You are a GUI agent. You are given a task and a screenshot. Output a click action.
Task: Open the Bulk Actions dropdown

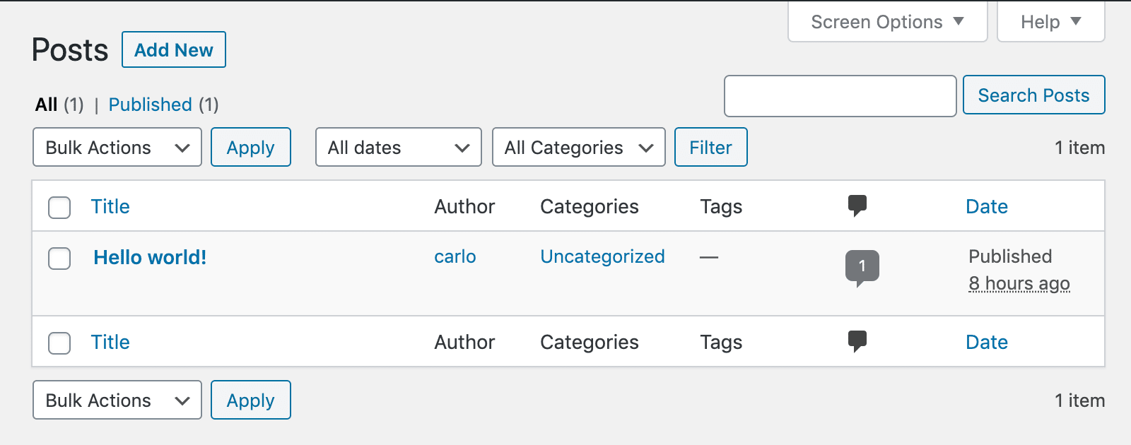coord(117,147)
